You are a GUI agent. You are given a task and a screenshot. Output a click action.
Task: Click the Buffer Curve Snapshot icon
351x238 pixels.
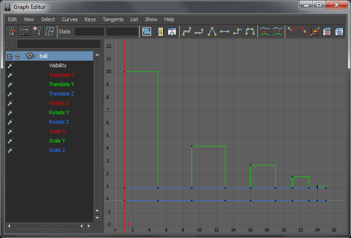tap(265, 32)
